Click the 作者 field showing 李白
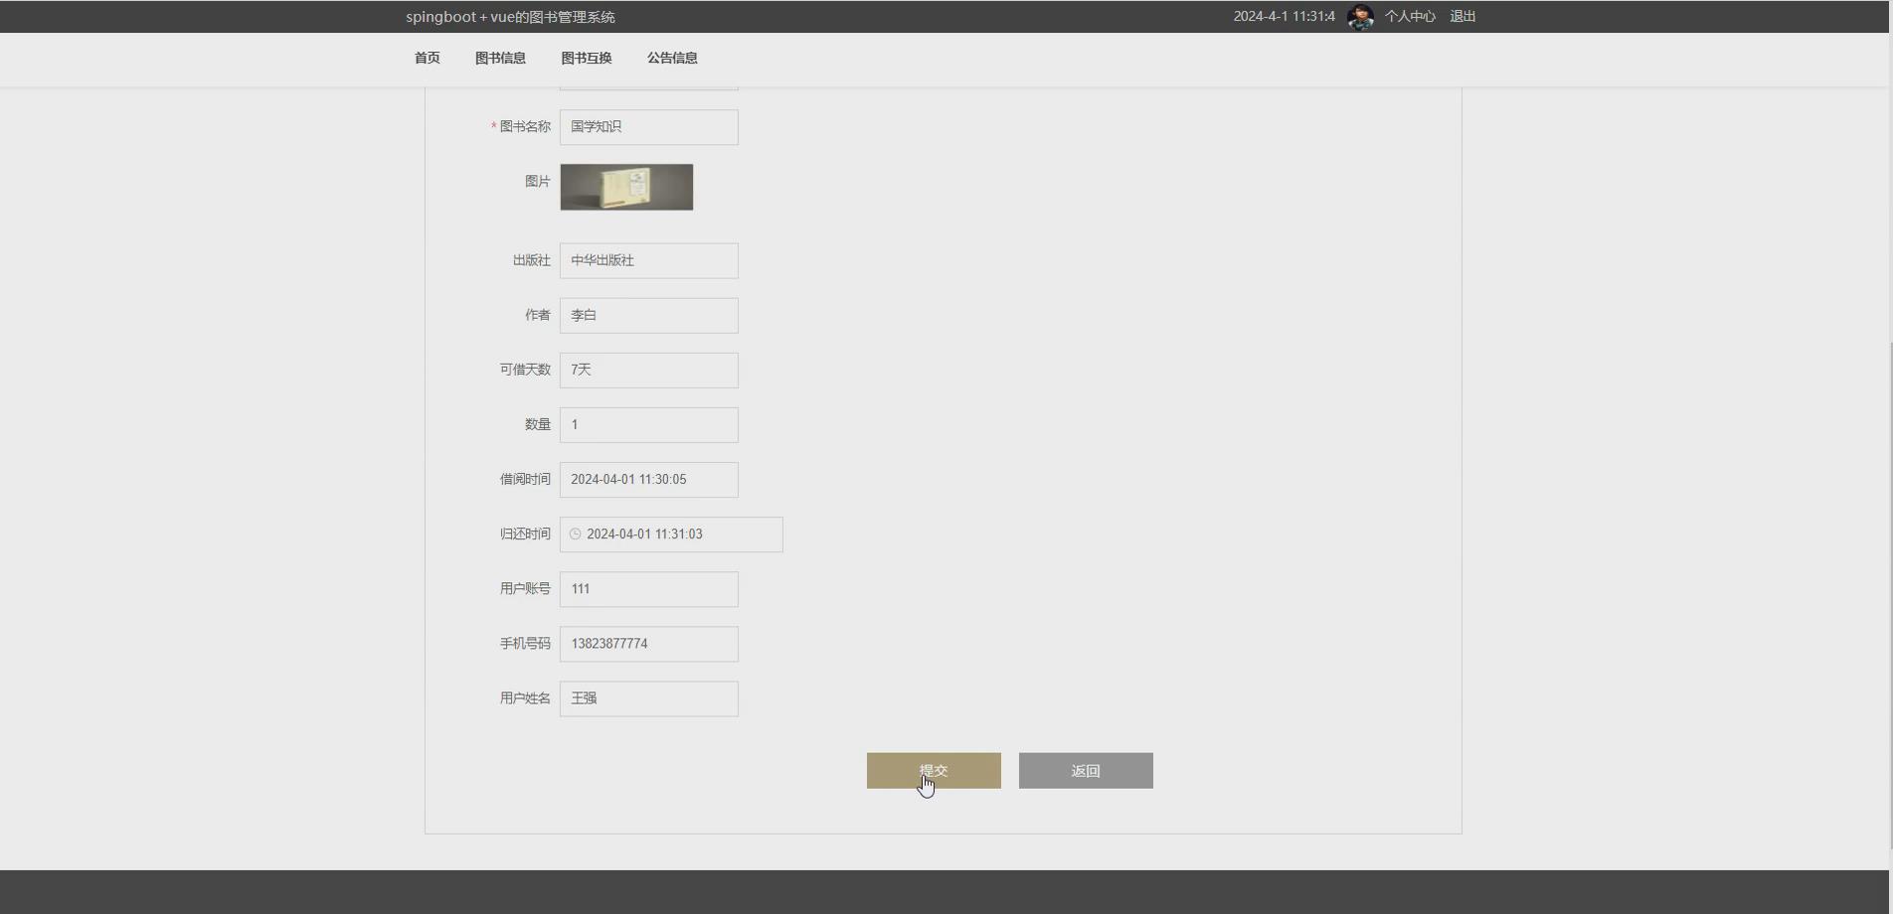The image size is (1893, 914). pos(648,315)
